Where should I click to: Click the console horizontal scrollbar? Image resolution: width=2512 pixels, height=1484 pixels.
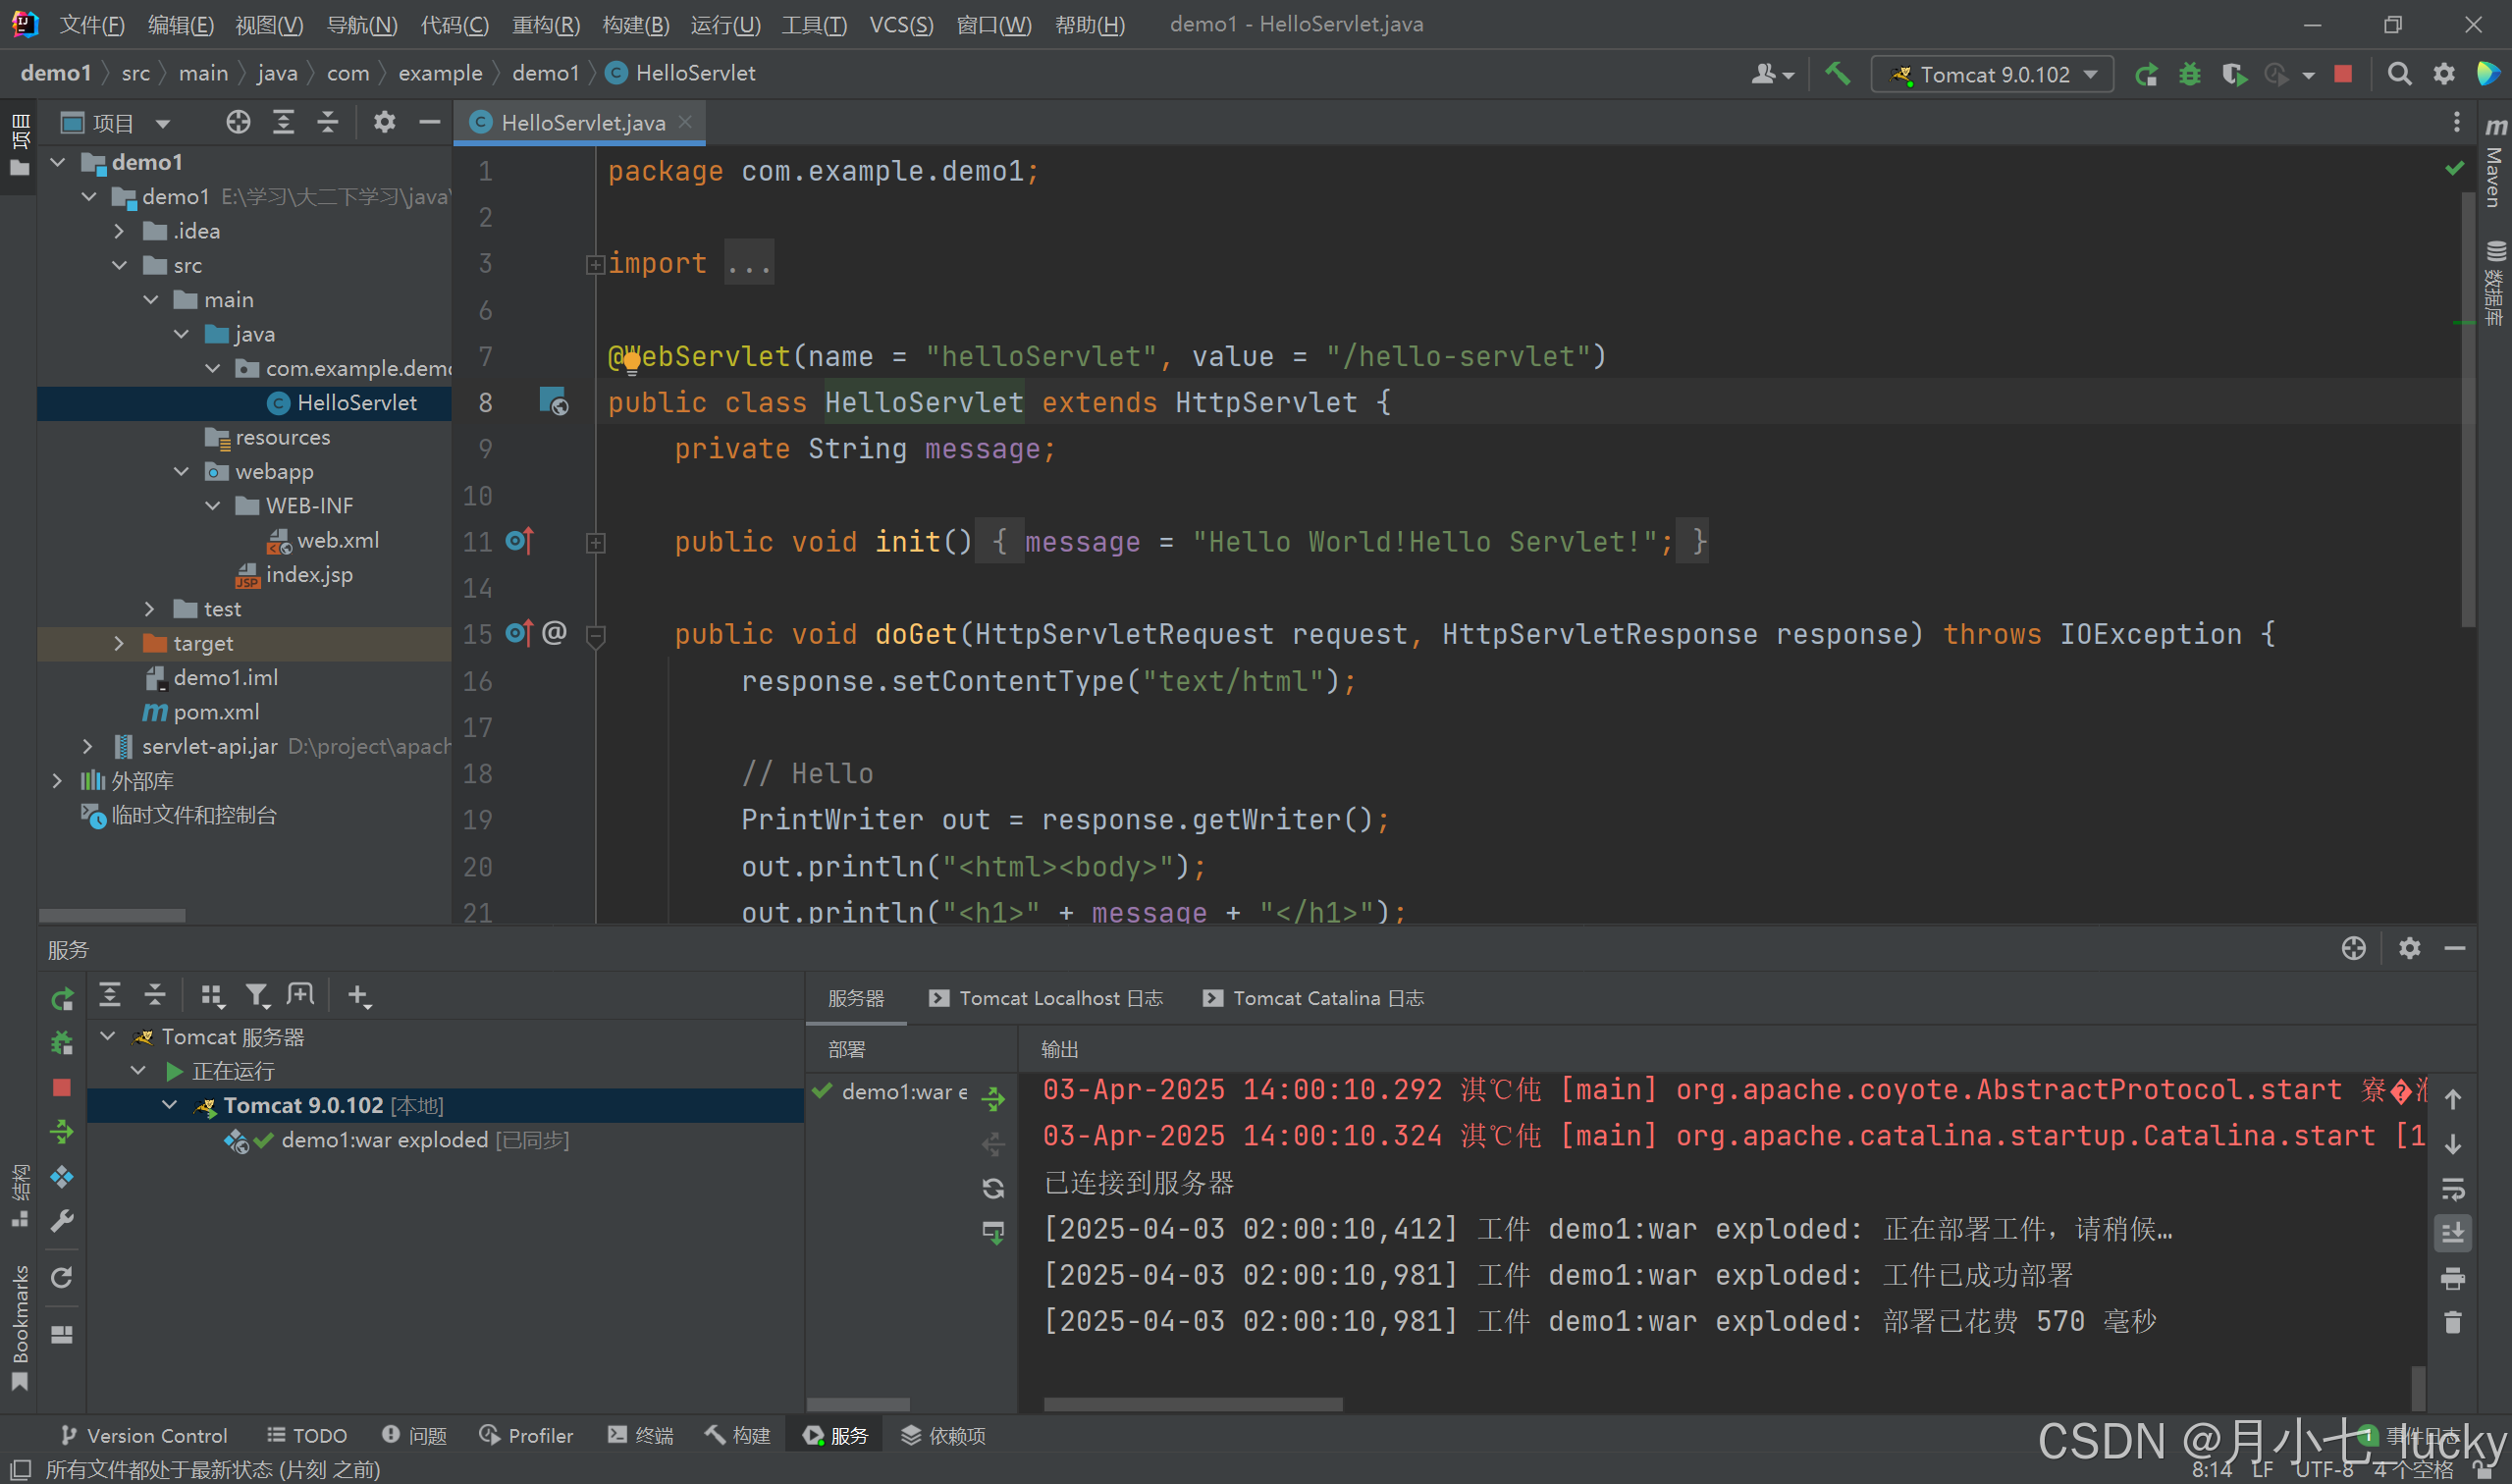[x=1192, y=1404]
